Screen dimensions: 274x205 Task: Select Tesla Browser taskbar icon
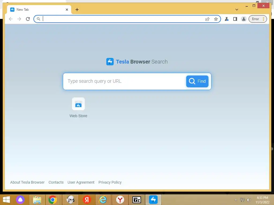coord(153,200)
